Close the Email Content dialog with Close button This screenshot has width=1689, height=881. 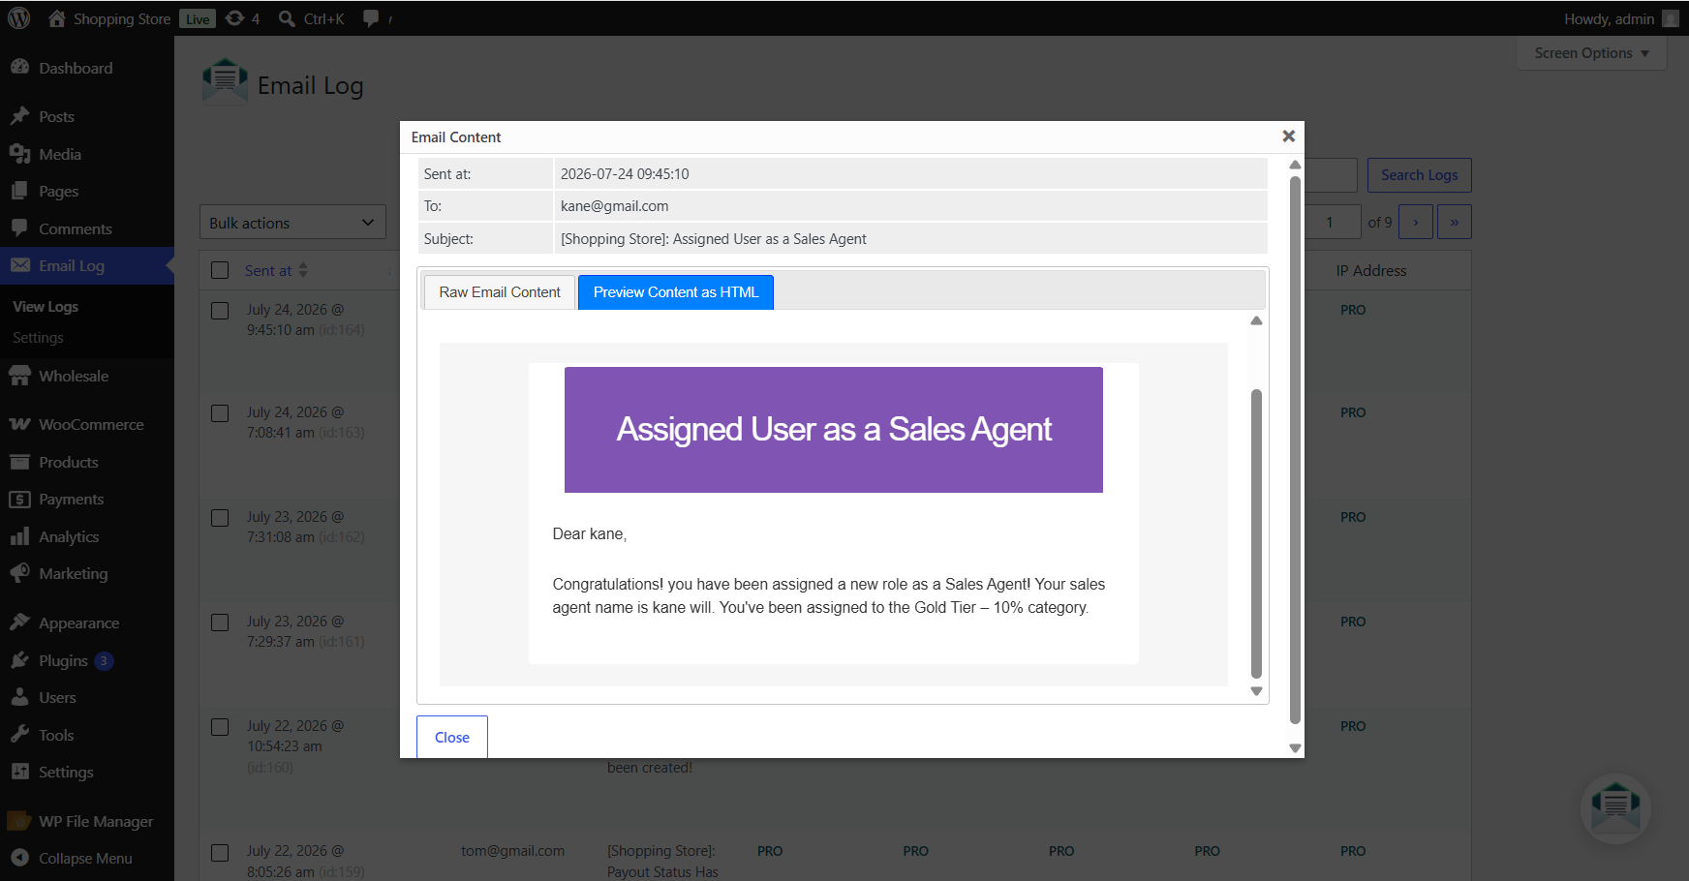point(452,737)
